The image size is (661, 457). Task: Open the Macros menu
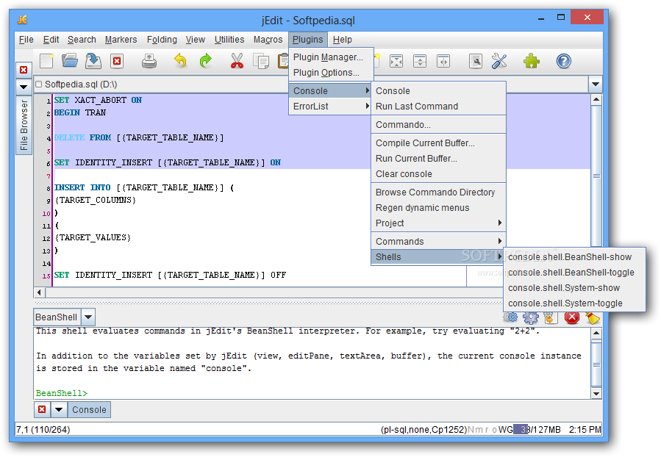click(x=268, y=40)
